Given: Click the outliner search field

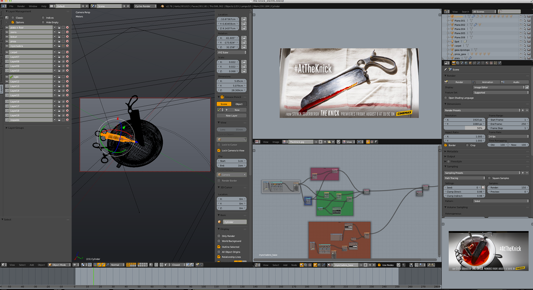Looking at the screenshot, I should pos(509,12).
